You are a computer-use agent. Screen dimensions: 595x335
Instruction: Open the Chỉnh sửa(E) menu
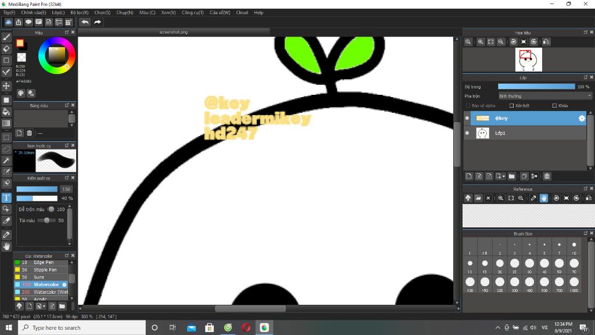click(x=33, y=13)
